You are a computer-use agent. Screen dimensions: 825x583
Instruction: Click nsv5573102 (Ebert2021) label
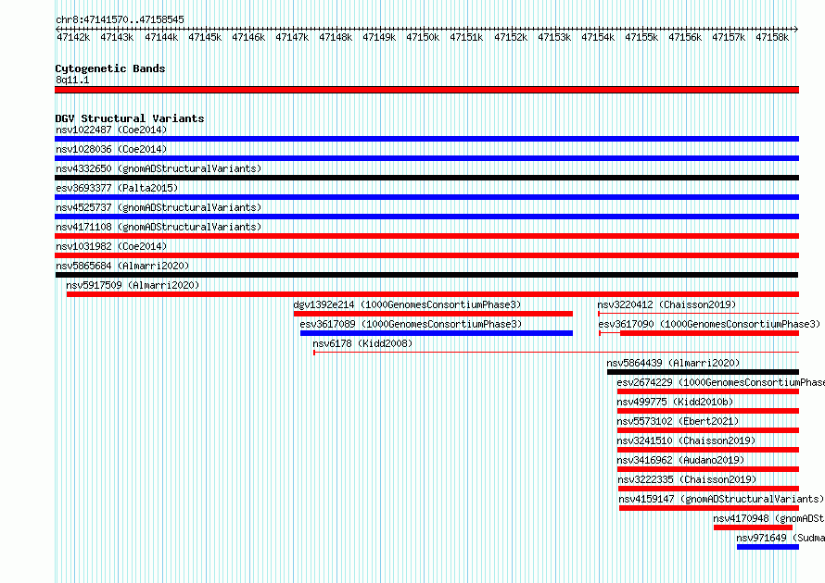[678, 421]
